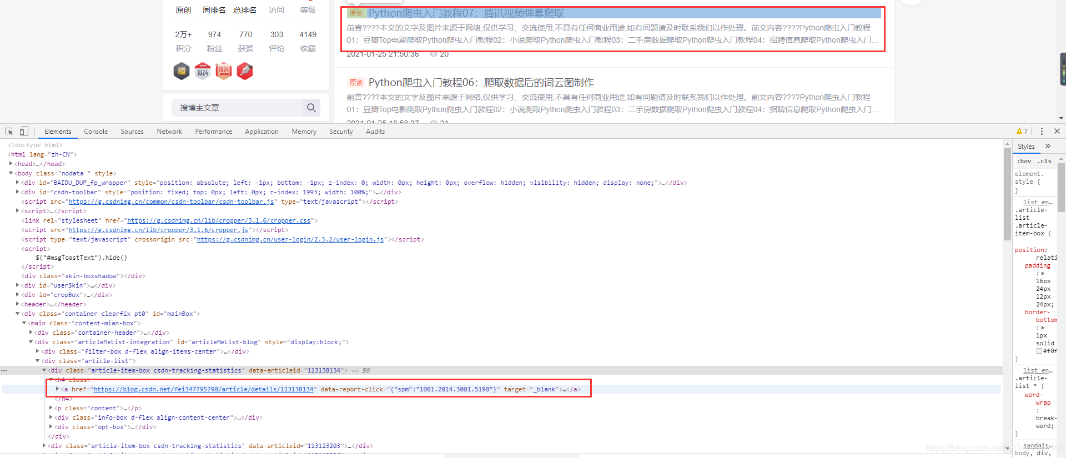
Task: Click the magnifier search icon in blog sidebar
Action: tap(311, 108)
